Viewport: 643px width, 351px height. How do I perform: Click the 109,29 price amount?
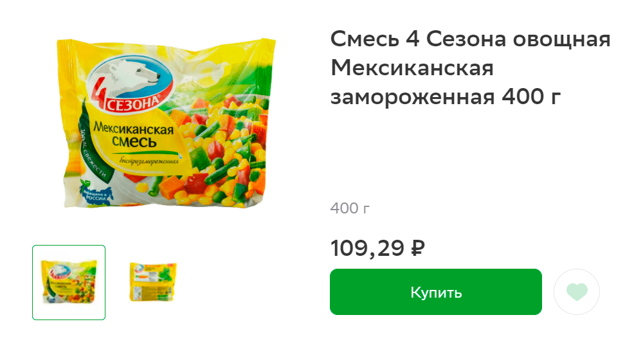tap(367, 248)
